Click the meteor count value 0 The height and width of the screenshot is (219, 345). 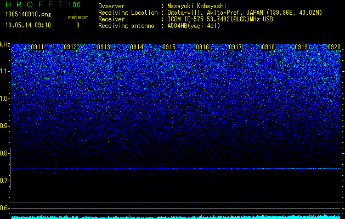78,25
